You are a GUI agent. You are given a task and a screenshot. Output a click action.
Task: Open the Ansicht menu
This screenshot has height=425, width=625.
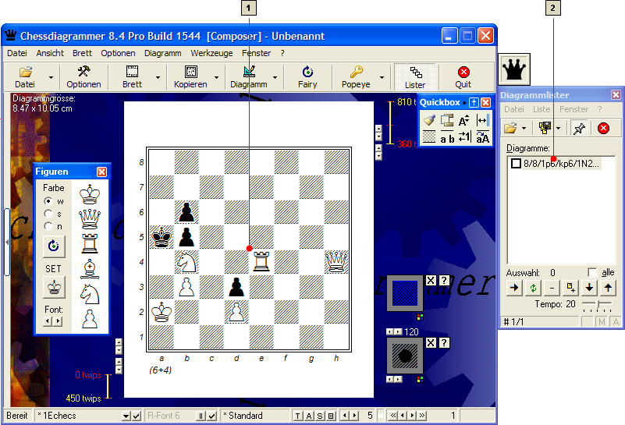click(x=50, y=53)
